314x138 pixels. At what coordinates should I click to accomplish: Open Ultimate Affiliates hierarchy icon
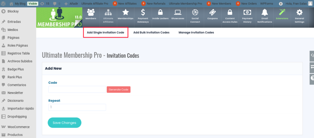[108, 13]
